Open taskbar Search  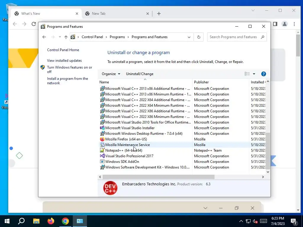pyautogui.click(x=21, y=221)
